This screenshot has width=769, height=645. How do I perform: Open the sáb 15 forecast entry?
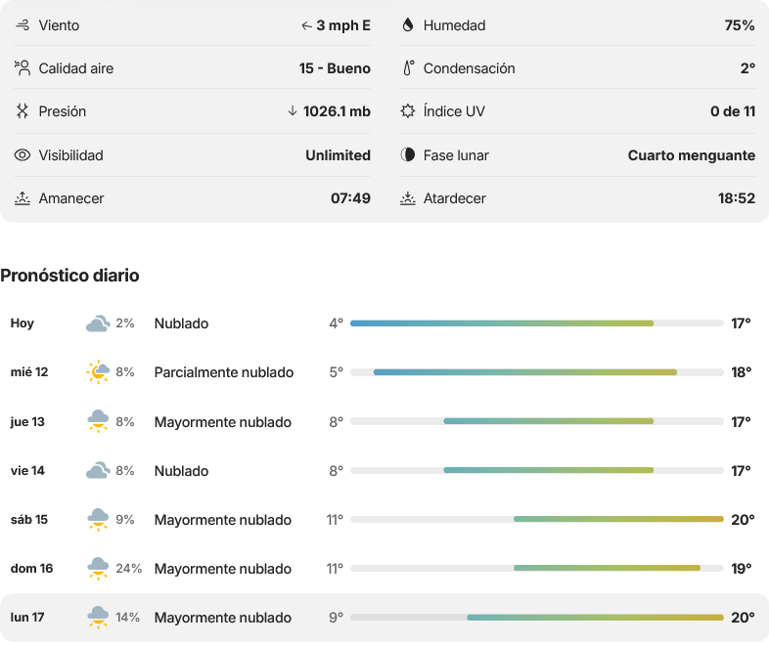click(384, 520)
